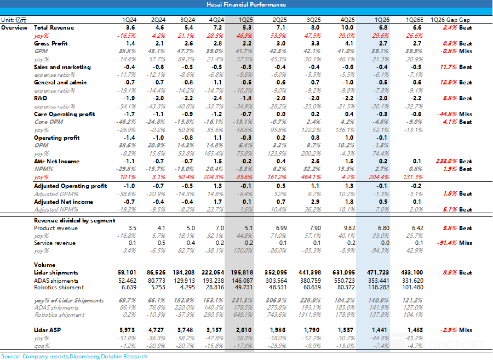This screenshot has height=360, width=493.
Task: Select NPM% 3Q25 value '32.2%'
Action: pos(312,169)
